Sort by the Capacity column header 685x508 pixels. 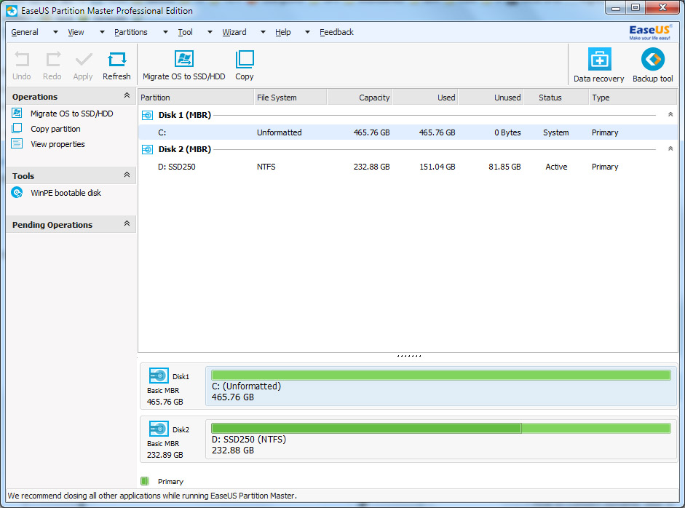pyautogui.click(x=360, y=98)
